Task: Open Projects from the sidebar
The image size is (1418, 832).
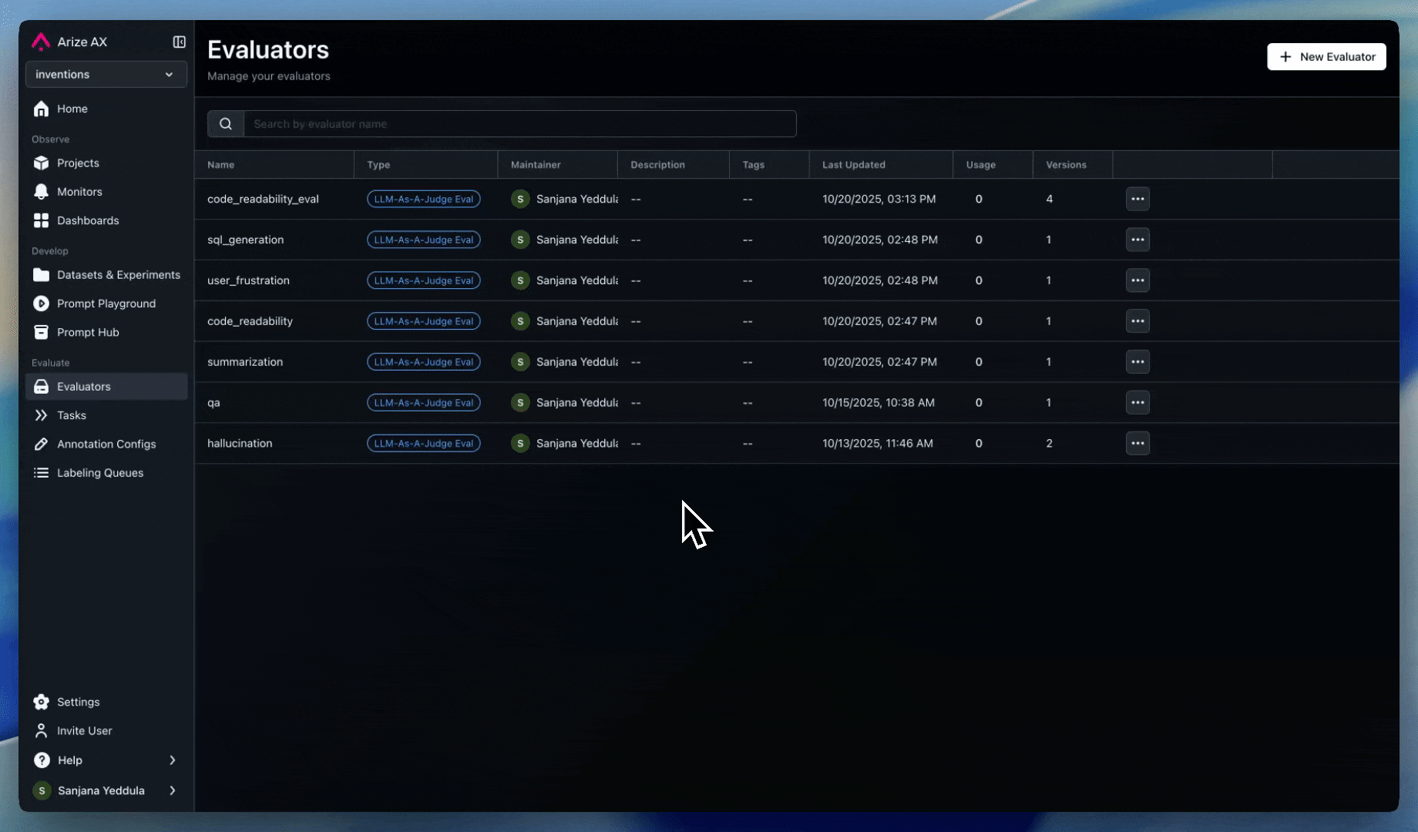Action: [x=78, y=163]
